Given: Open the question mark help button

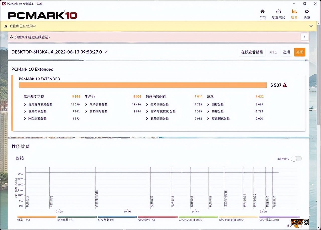Looking at the screenshot, I should coord(304,37).
